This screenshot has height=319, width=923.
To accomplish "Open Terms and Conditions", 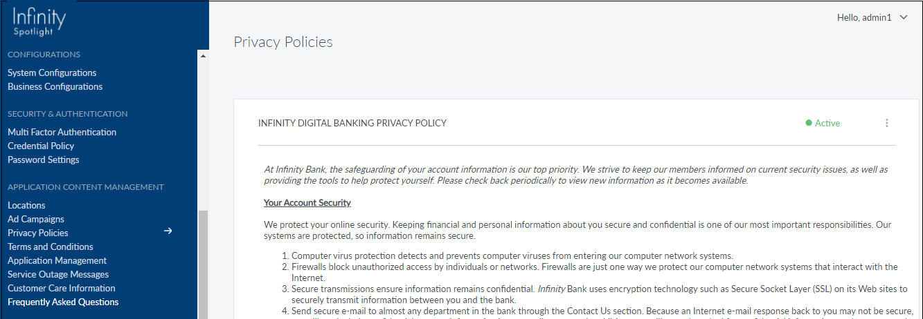I will (50, 246).
